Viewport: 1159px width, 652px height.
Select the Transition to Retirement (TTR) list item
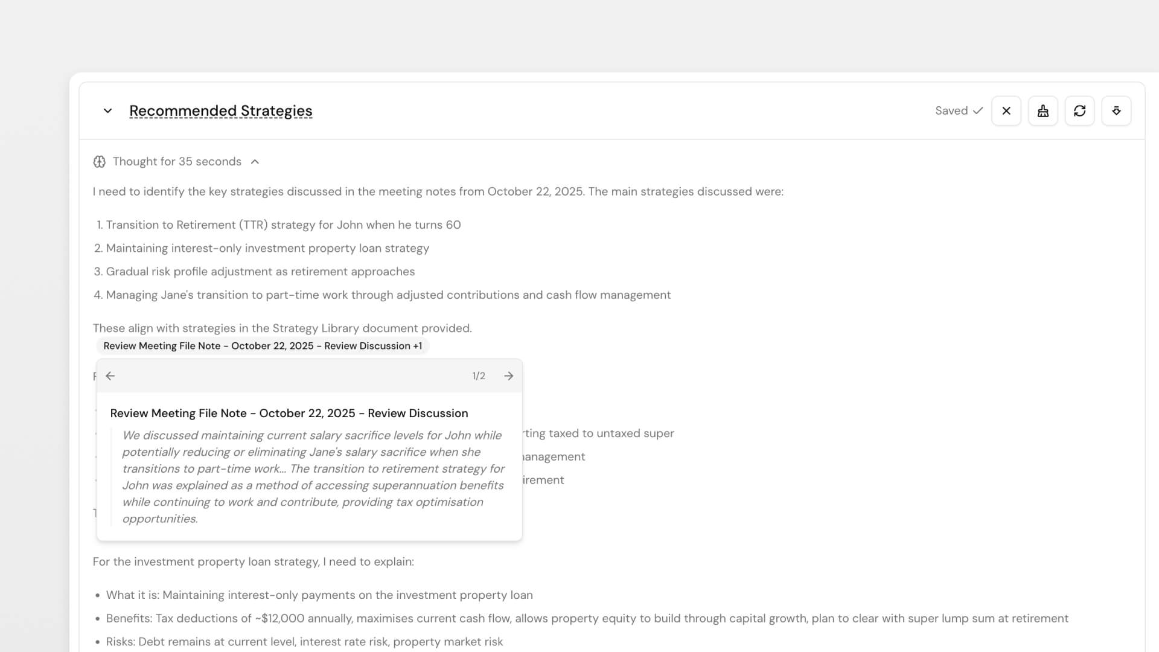(283, 225)
